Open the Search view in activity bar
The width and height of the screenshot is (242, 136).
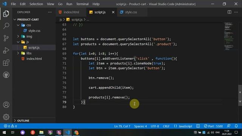6,26
